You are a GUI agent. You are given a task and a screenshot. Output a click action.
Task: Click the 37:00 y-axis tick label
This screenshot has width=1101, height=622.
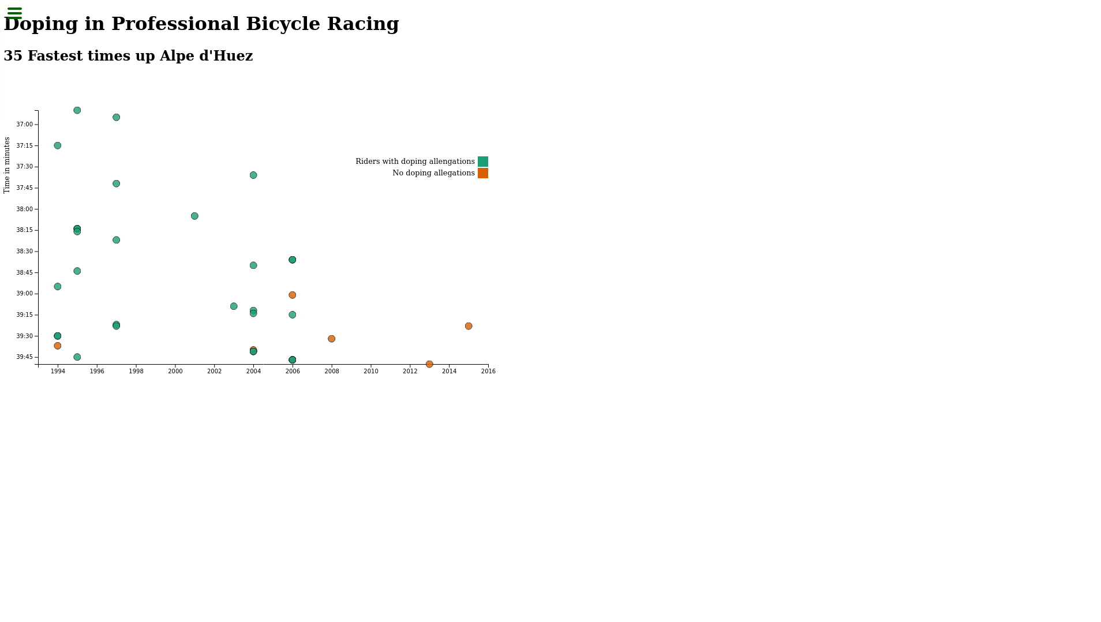tap(25, 125)
